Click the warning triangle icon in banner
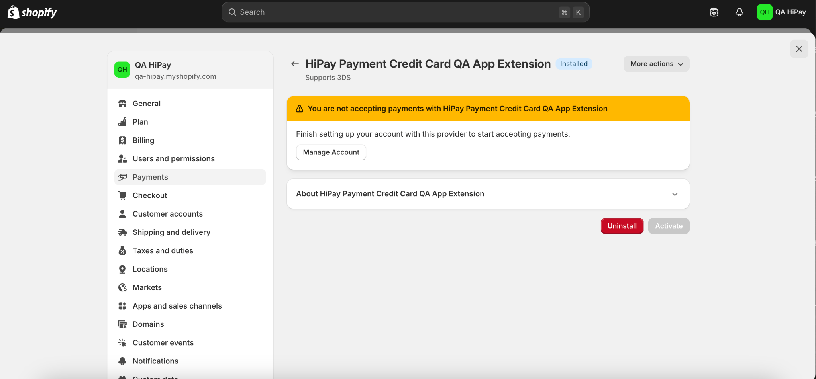The width and height of the screenshot is (816, 379). pyautogui.click(x=300, y=109)
